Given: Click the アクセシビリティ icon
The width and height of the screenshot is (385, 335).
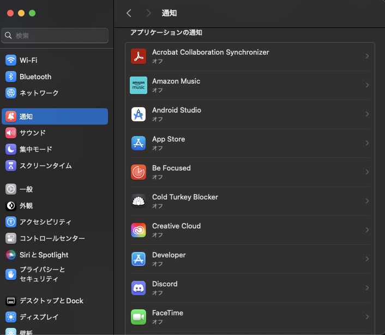Looking at the screenshot, I should [x=11, y=222].
